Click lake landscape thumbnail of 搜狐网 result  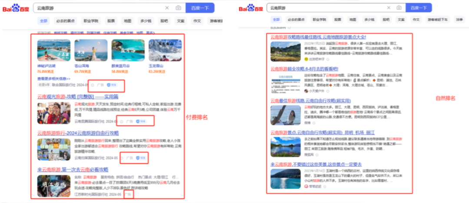[285, 147]
